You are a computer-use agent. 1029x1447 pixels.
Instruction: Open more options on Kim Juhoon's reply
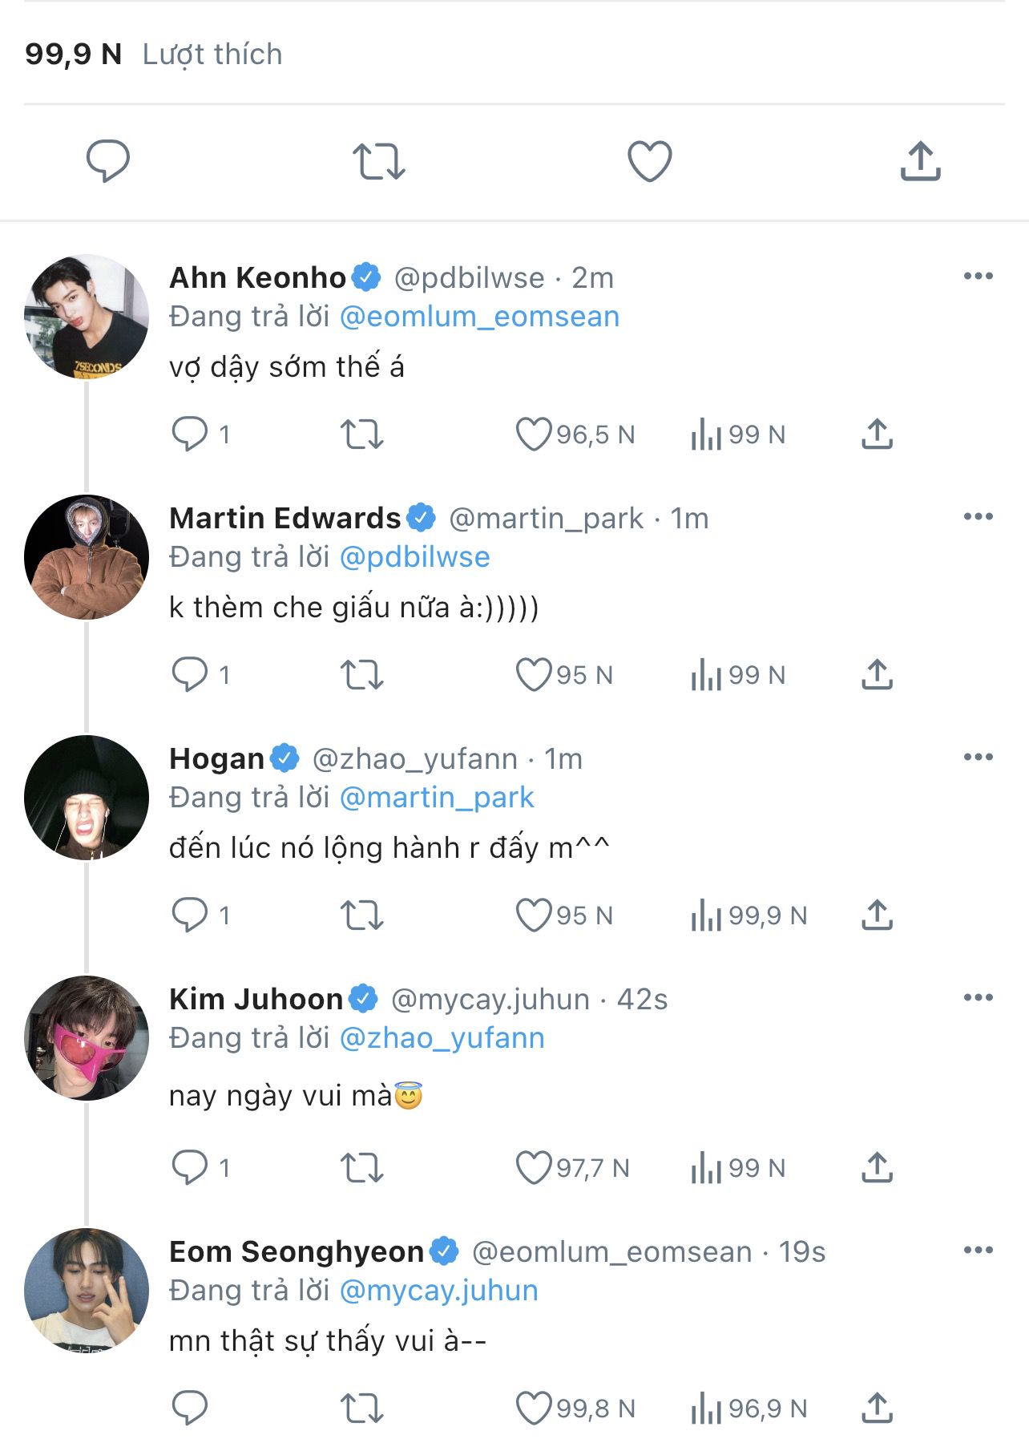click(x=978, y=998)
